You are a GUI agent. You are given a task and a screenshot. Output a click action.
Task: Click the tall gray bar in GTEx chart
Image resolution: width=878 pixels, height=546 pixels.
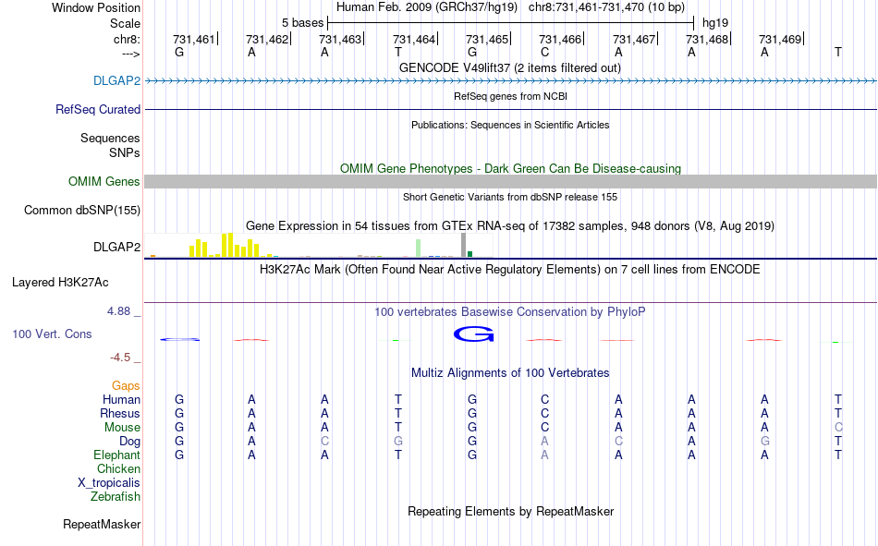[463, 245]
